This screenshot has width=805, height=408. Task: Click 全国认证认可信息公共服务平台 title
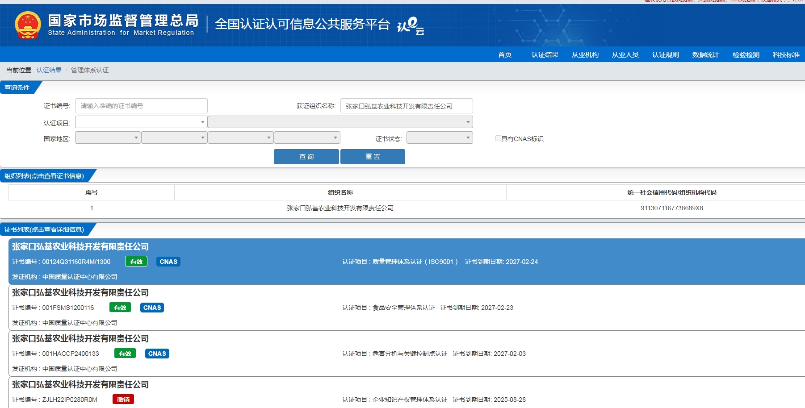(x=302, y=24)
